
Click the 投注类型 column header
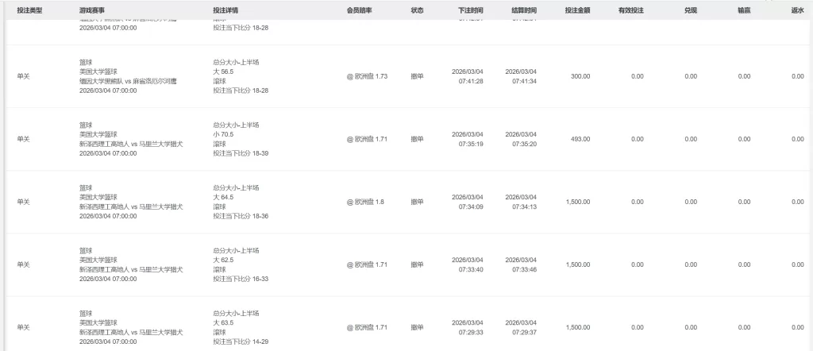[29, 10]
